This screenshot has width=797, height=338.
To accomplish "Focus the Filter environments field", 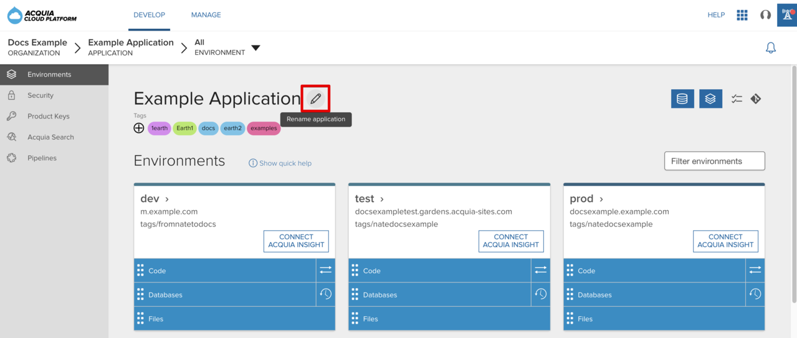I will click(715, 161).
